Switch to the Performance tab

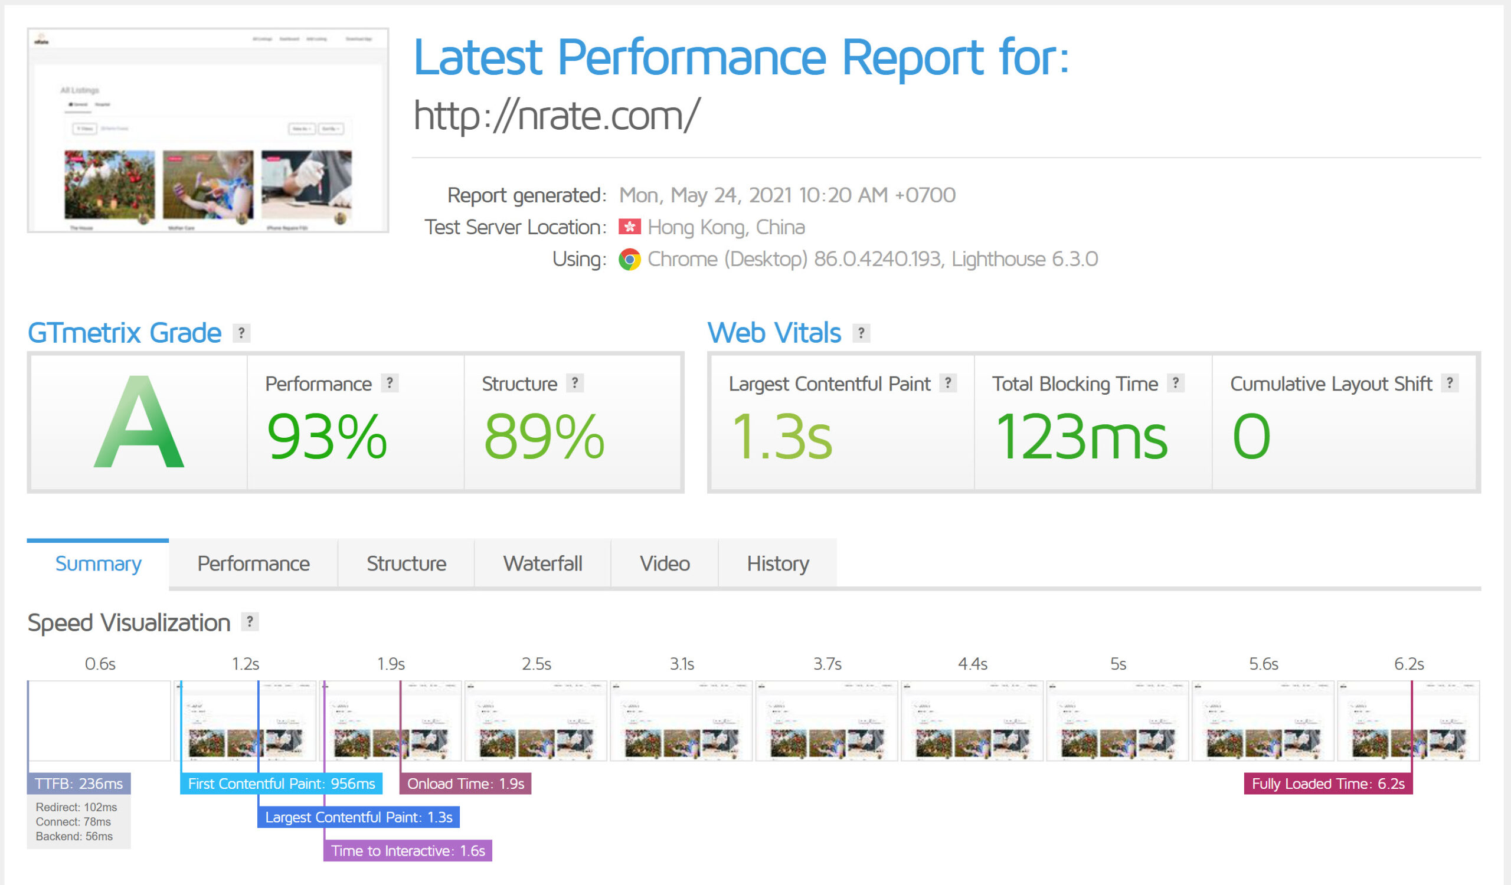tap(254, 563)
